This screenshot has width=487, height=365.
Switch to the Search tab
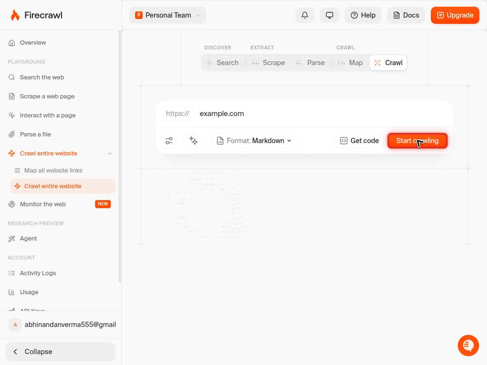pyautogui.click(x=223, y=63)
